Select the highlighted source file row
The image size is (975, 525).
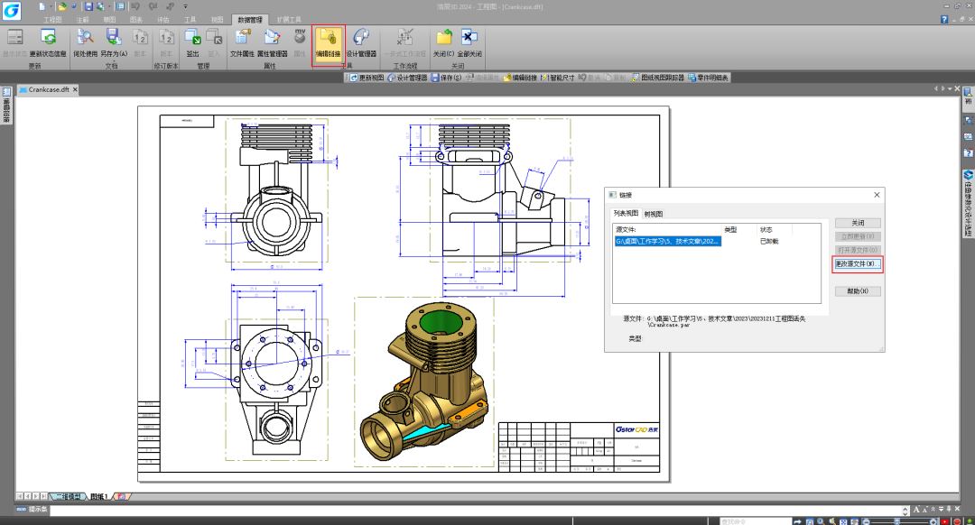[x=668, y=242]
